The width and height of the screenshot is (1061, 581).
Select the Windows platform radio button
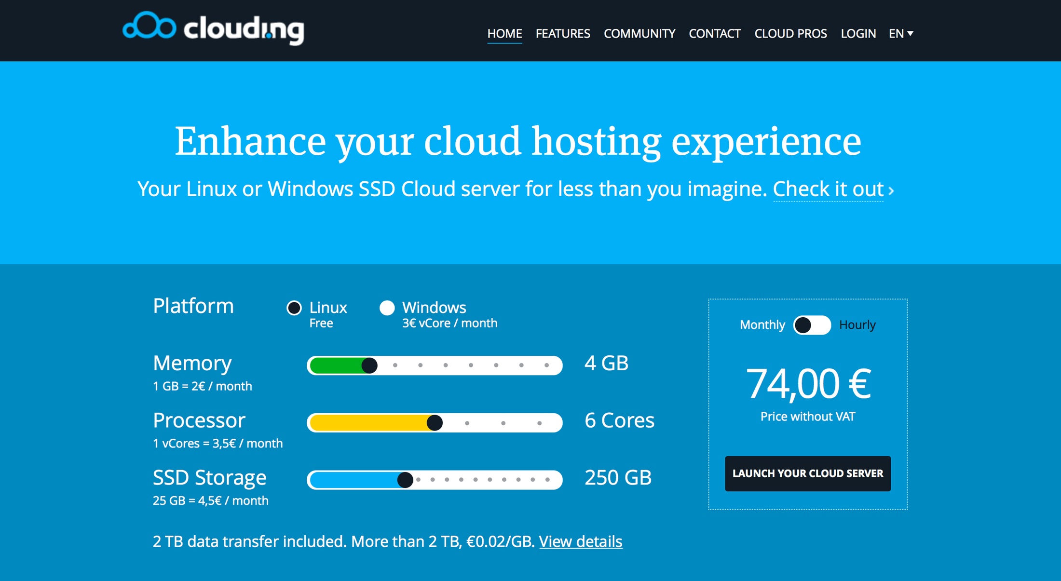387,308
